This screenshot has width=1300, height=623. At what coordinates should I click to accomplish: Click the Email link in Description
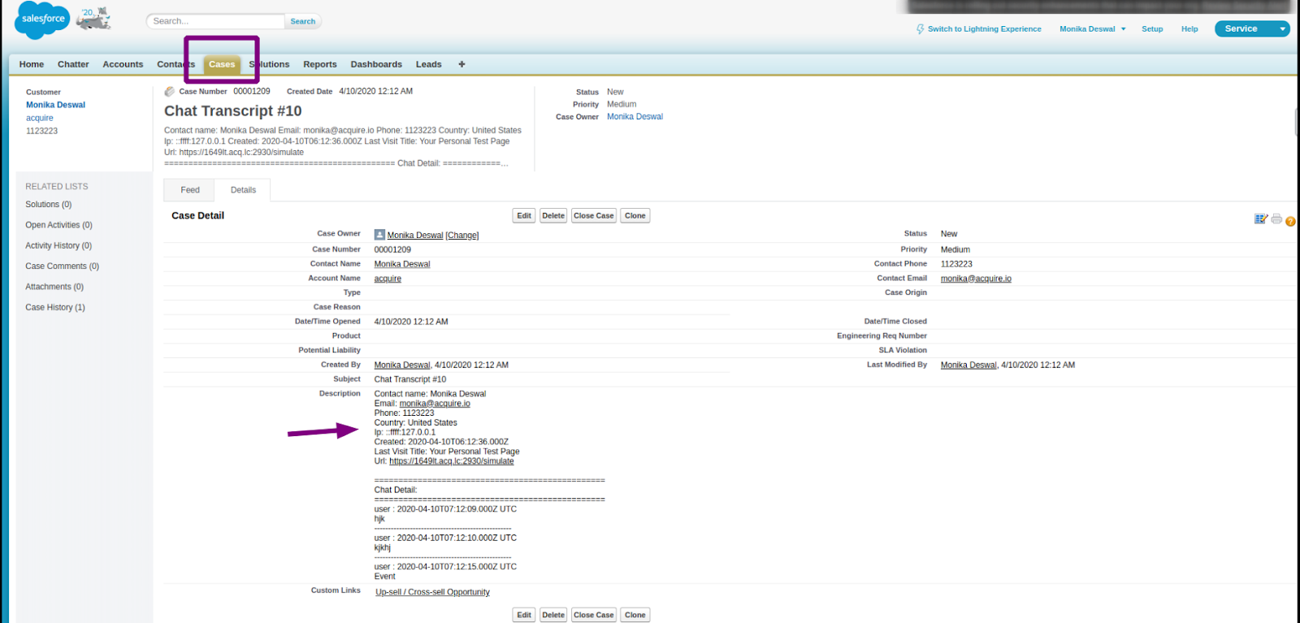(x=435, y=404)
